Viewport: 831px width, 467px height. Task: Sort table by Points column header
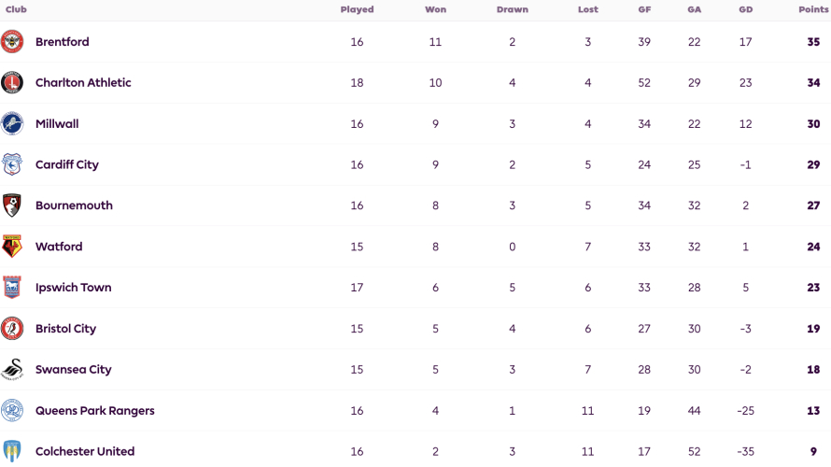(813, 9)
